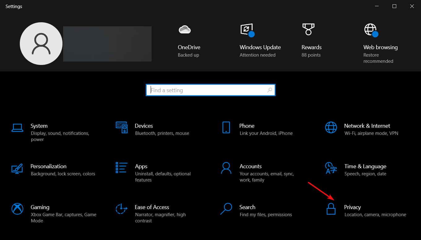Viewport: 421px width, 240px height.
Task: Select the Search magnifier category icon
Action: 226,209
